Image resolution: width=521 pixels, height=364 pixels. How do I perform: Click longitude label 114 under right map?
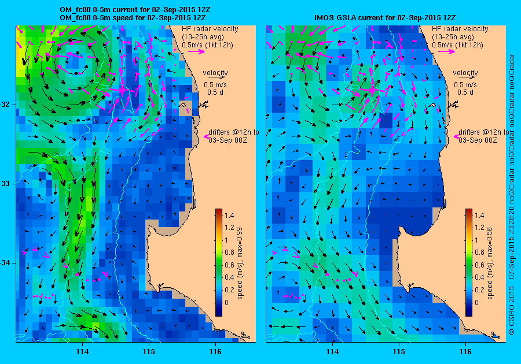pos(332,352)
